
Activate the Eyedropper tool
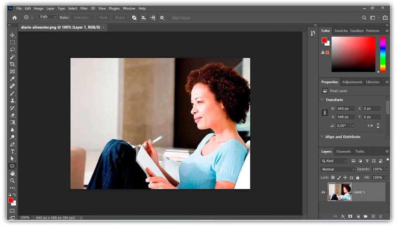coord(12,79)
